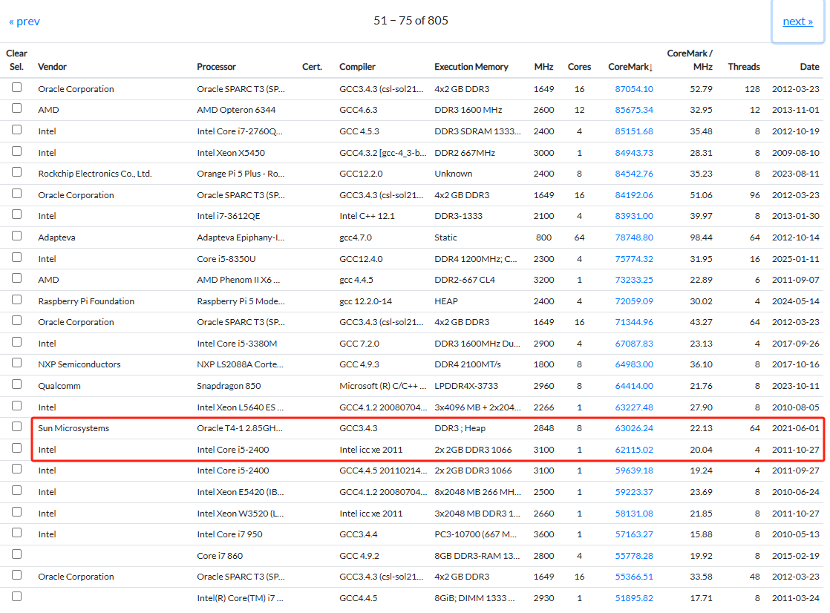Select checkbox for AMD Opteron 6344 row
The width and height of the screenshot is (830, 613).
[x=17, y=108]
